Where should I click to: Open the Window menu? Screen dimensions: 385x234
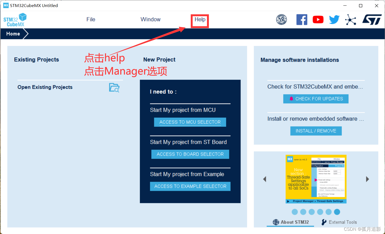tap(150, 19)
